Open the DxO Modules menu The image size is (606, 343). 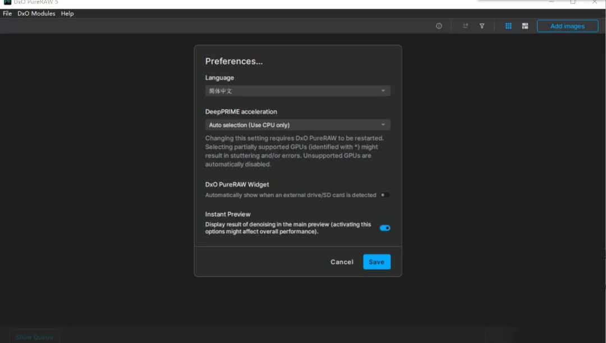point(36,13)
